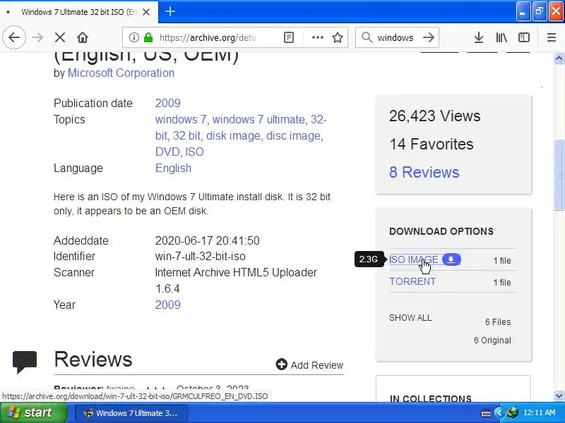Viewport: 565px width, 423px height.
Task: Jump to the 8 Reviews link
Action: pyautogui.click(x=424, y=172)
